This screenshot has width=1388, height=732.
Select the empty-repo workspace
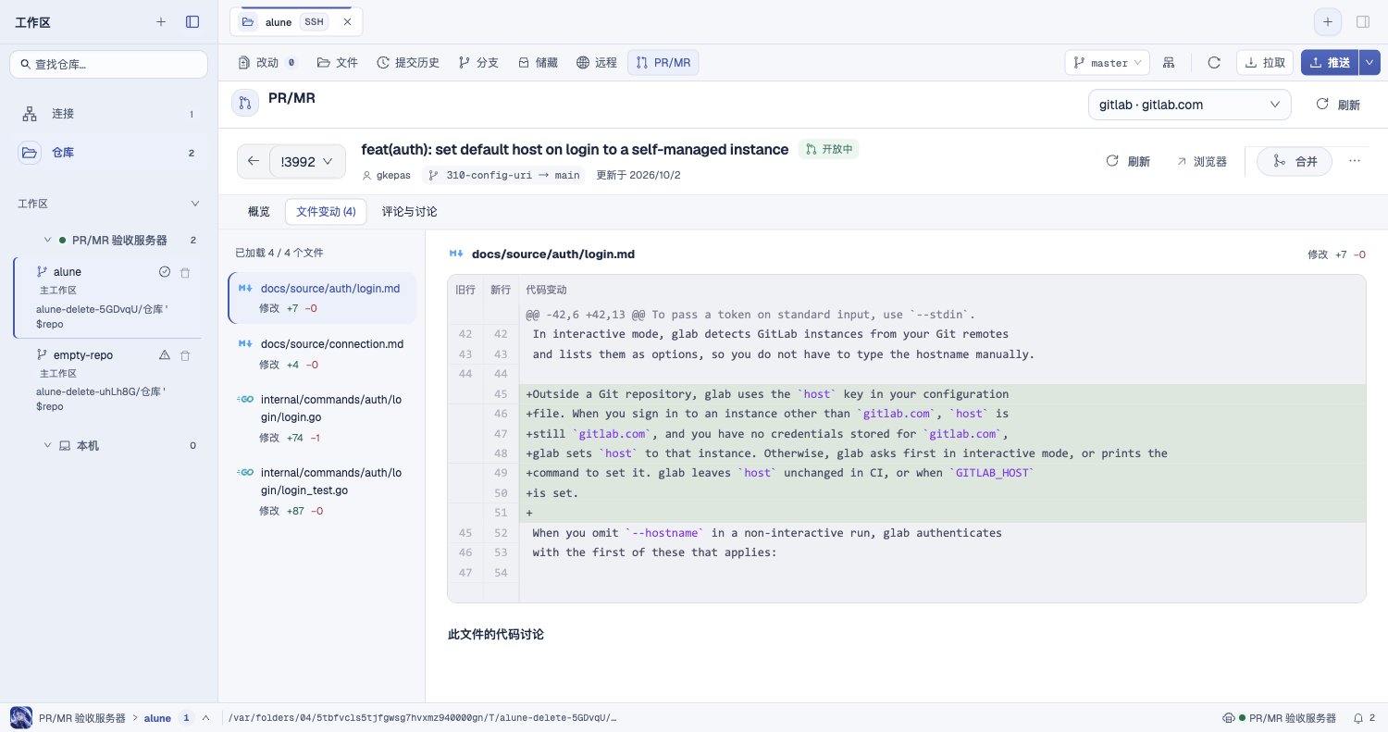pyautogui.click(x=108, y=379)
